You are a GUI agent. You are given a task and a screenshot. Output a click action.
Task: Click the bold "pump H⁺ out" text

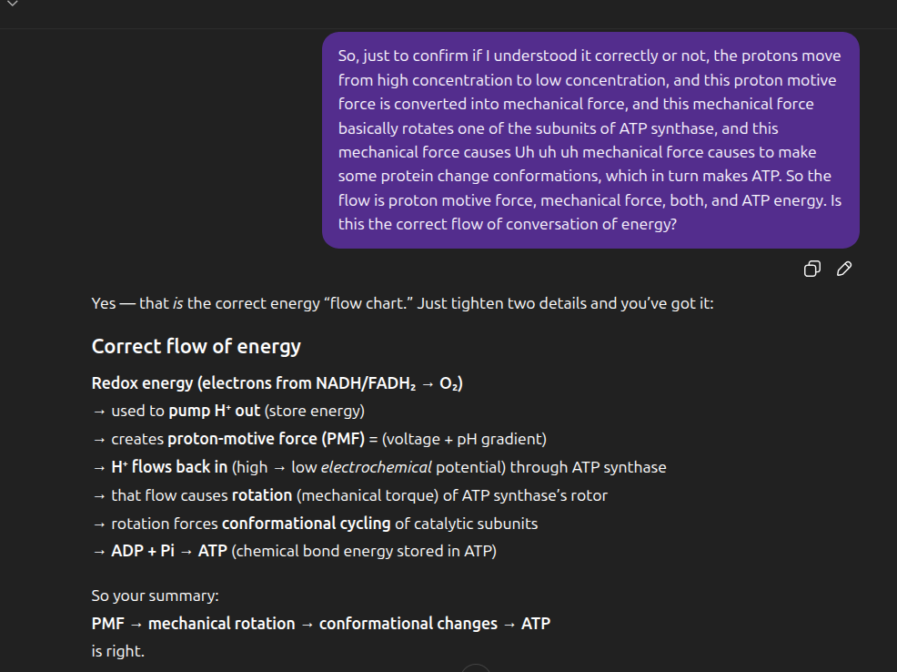coord(214,411)
